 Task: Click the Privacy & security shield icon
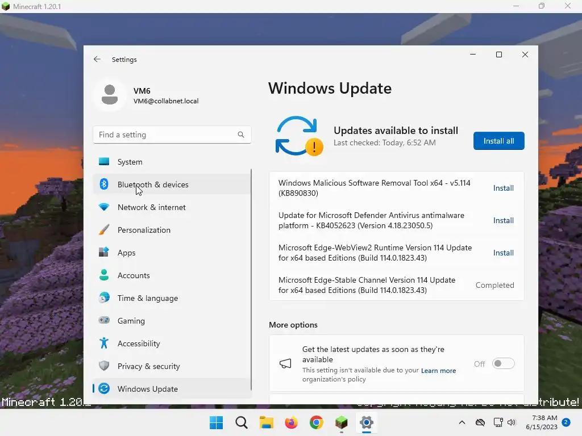[x=104, y=366]
